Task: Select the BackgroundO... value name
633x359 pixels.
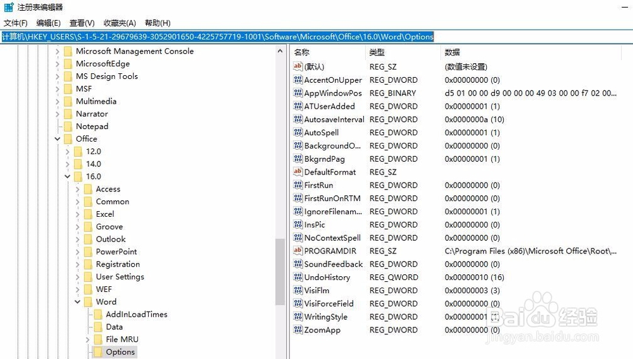Action: (x=333, y=145)
